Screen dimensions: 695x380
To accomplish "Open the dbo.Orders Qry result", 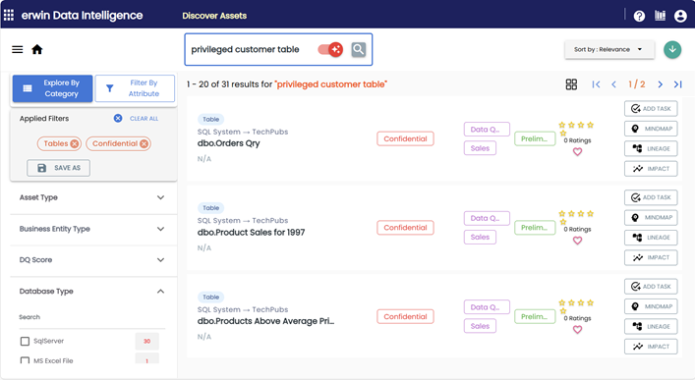I will [x=229, y=143].
